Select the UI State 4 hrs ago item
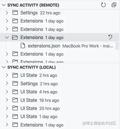Screen dimensions: 120x129 click(59, 92)
